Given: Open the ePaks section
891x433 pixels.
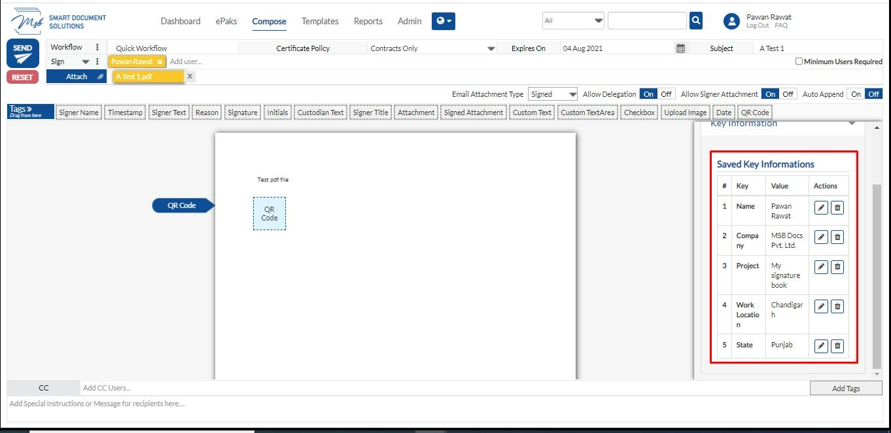Looking at the screenshot, I should 226,21.
